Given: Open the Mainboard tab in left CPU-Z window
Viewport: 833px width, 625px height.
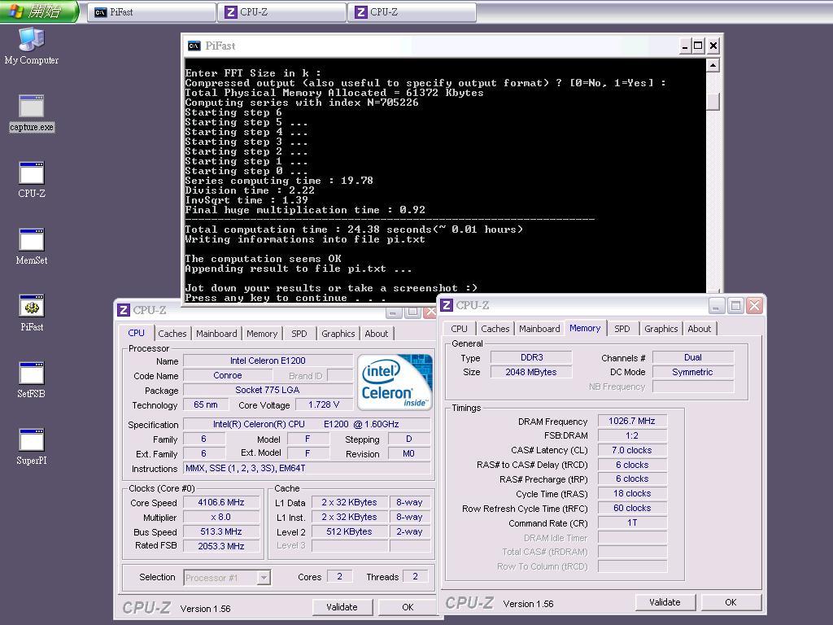Looking at the screenshot, I should pyautogui.click(x=216, y=333).
